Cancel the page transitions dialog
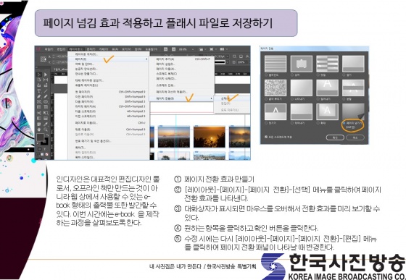 (x=355, y=137)
